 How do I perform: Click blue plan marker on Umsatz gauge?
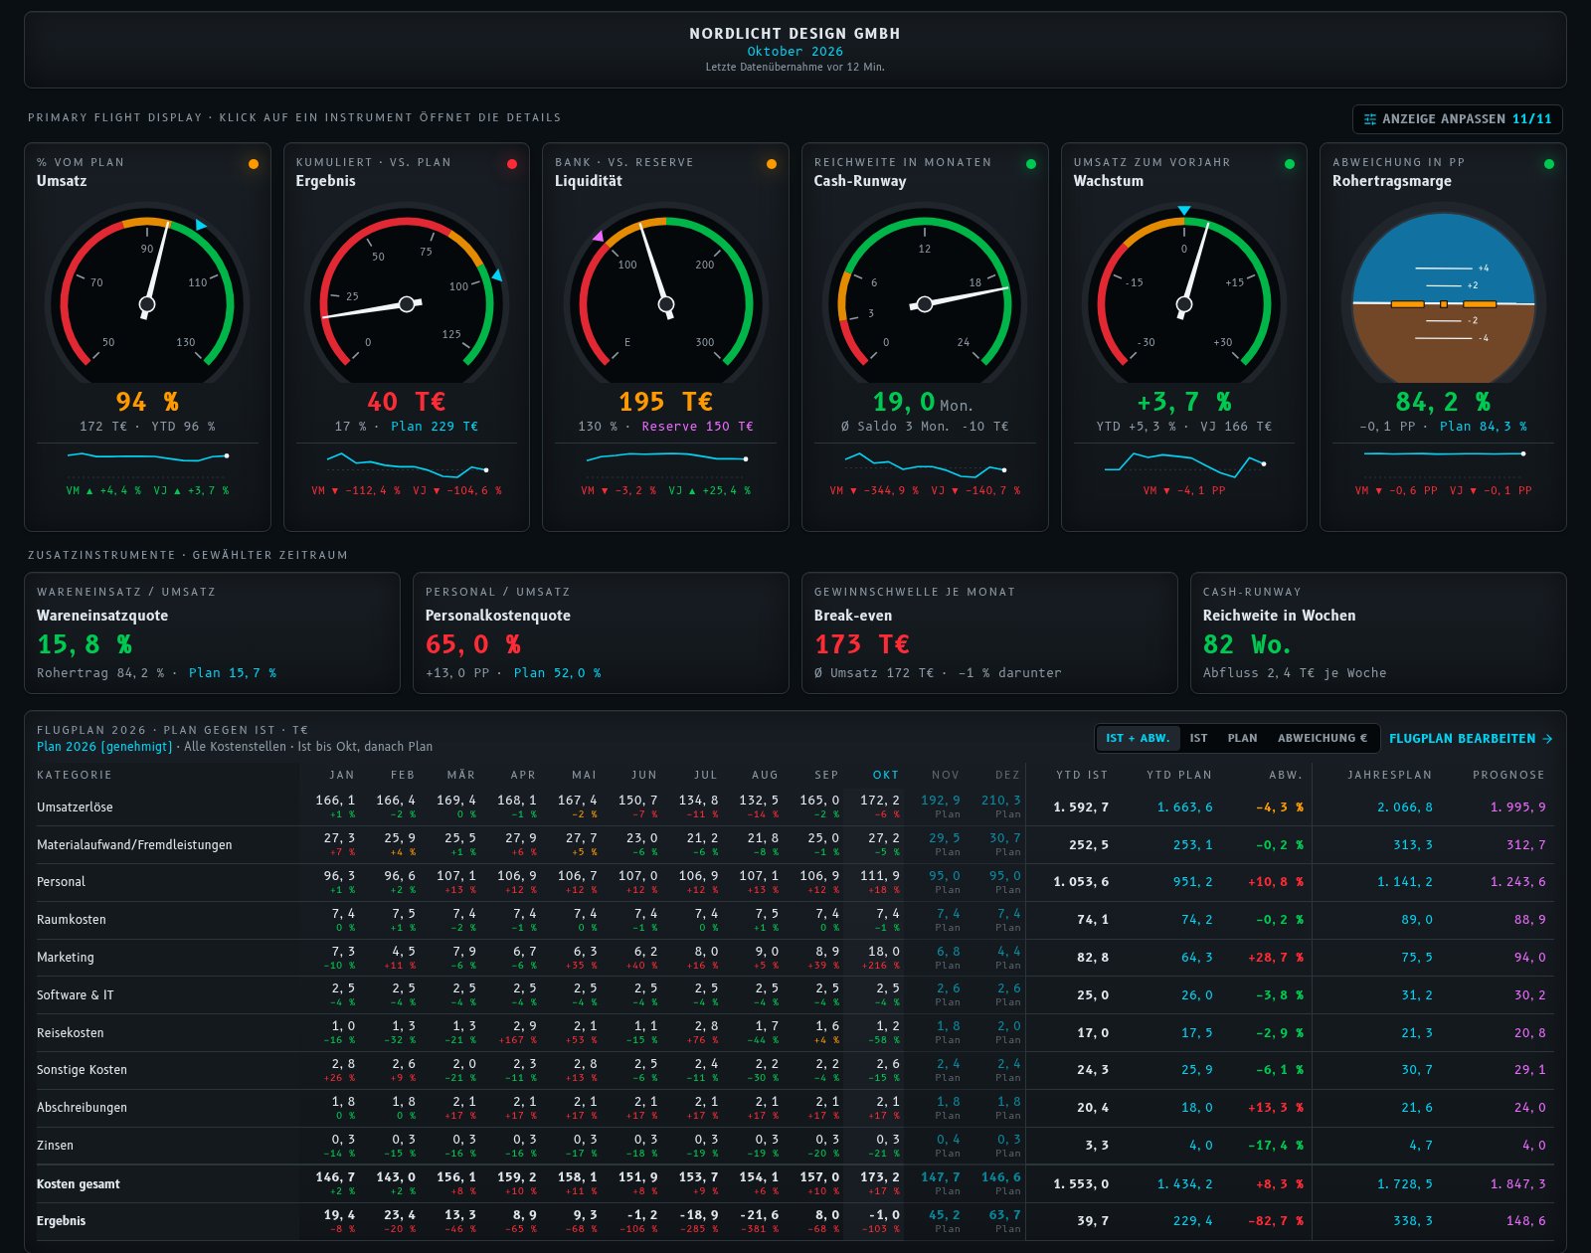(x=201, y=226)
